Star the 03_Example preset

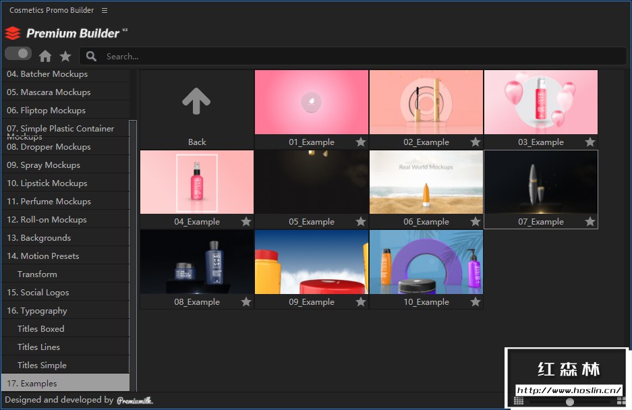(x=590, y=142)
